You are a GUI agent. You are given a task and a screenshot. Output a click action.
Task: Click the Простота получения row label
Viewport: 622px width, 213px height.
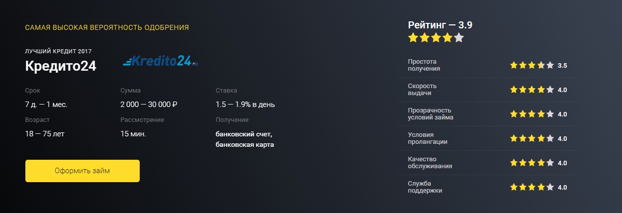(x=424, y=65)
